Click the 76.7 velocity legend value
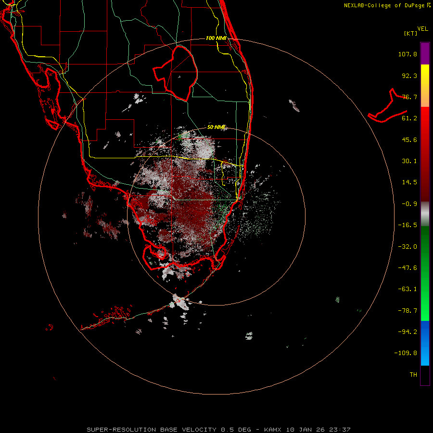This screenshot has width=433, height=433. click(409, 97)
